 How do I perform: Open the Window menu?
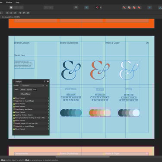9,2
